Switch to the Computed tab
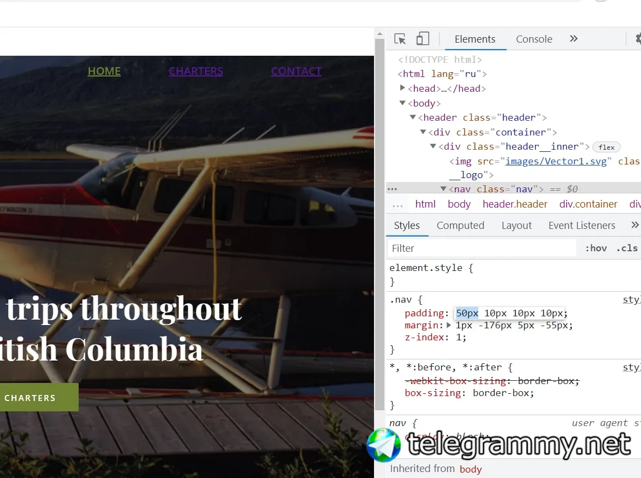This screenshot has height=478, width=641. [460, 225]
